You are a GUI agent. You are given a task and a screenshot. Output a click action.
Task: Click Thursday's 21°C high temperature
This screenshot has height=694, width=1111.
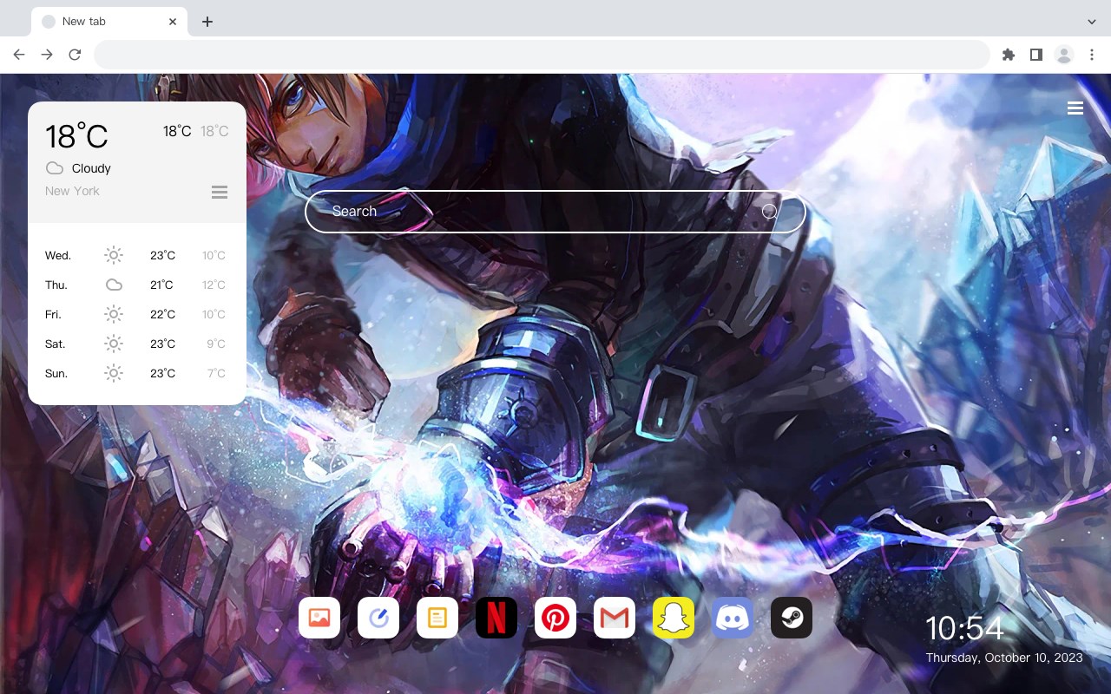161,285
